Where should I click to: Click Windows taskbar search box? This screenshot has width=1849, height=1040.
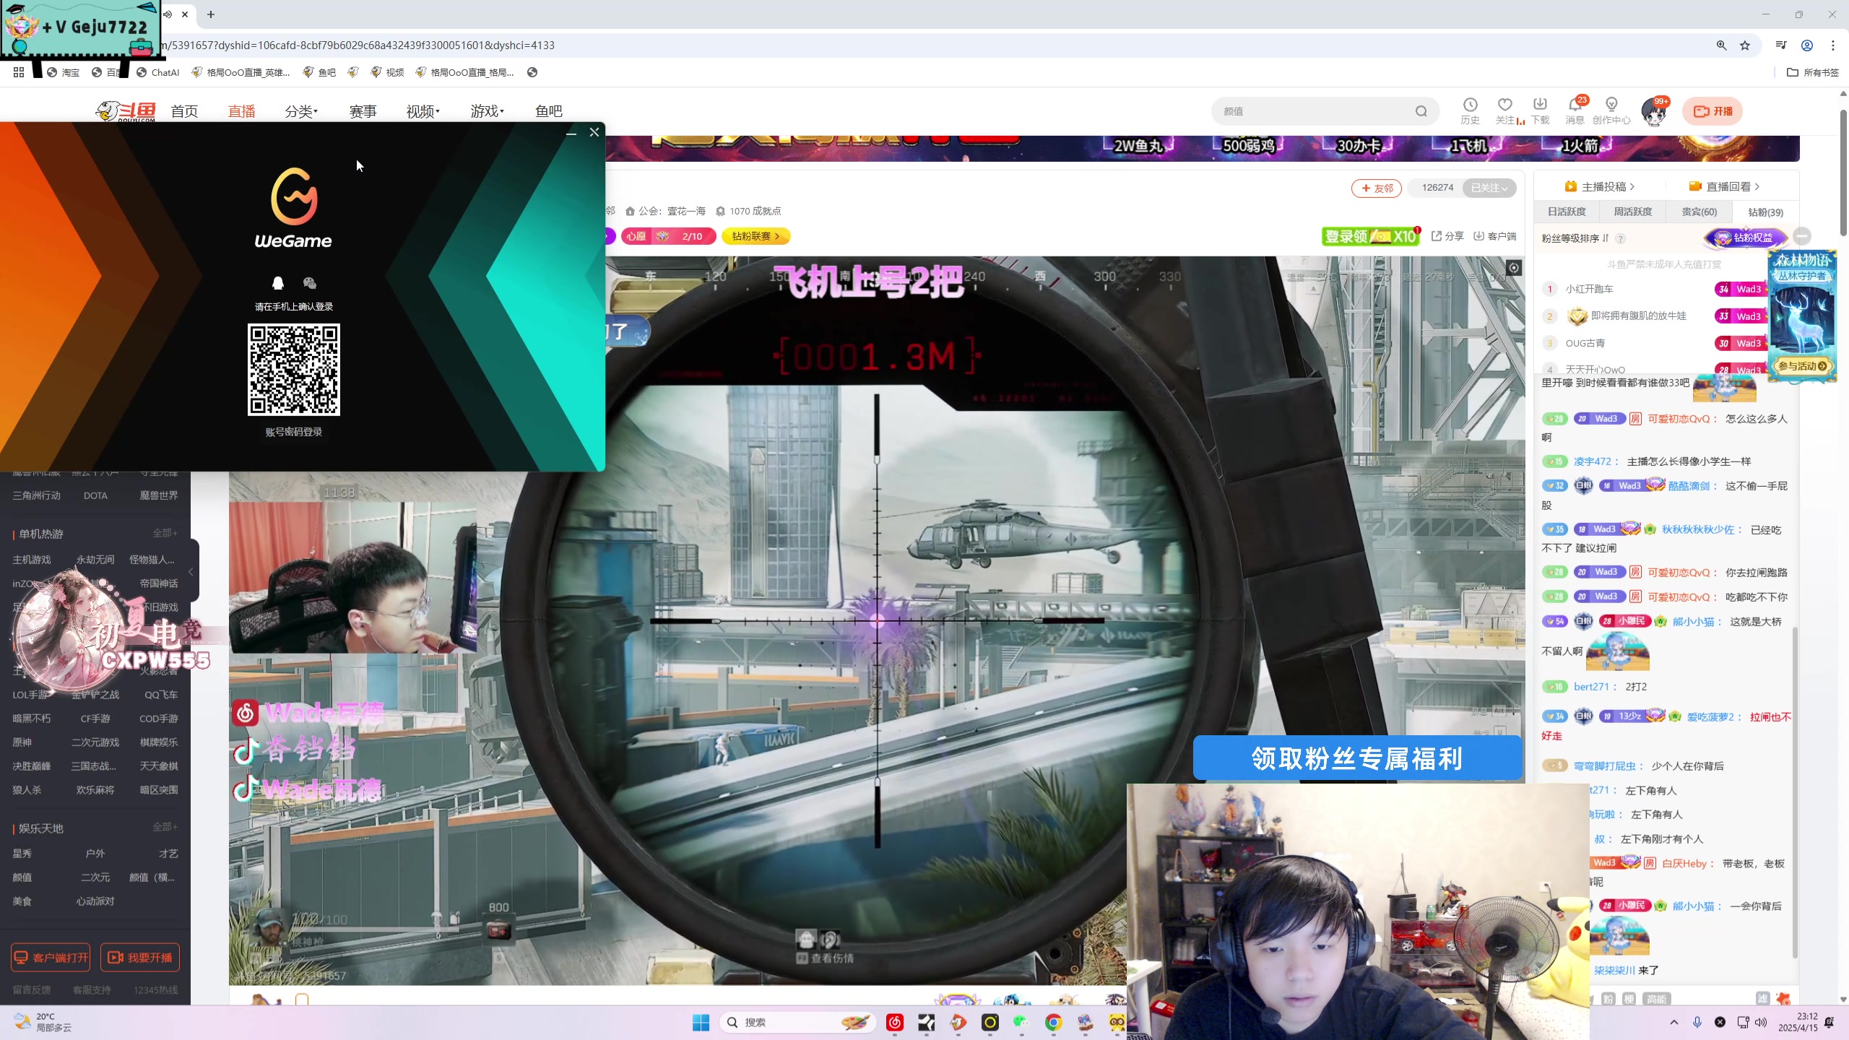pos(798,1022)
